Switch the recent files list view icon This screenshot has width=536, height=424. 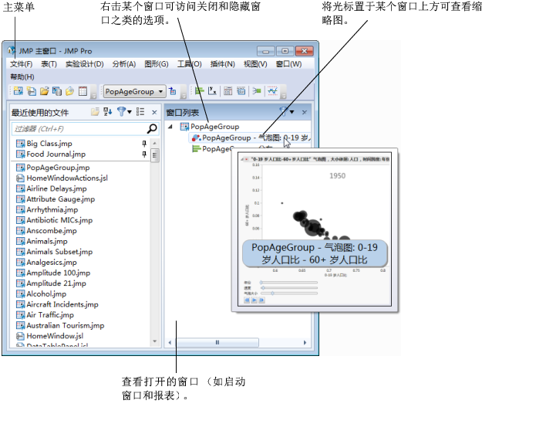[140, 111]
